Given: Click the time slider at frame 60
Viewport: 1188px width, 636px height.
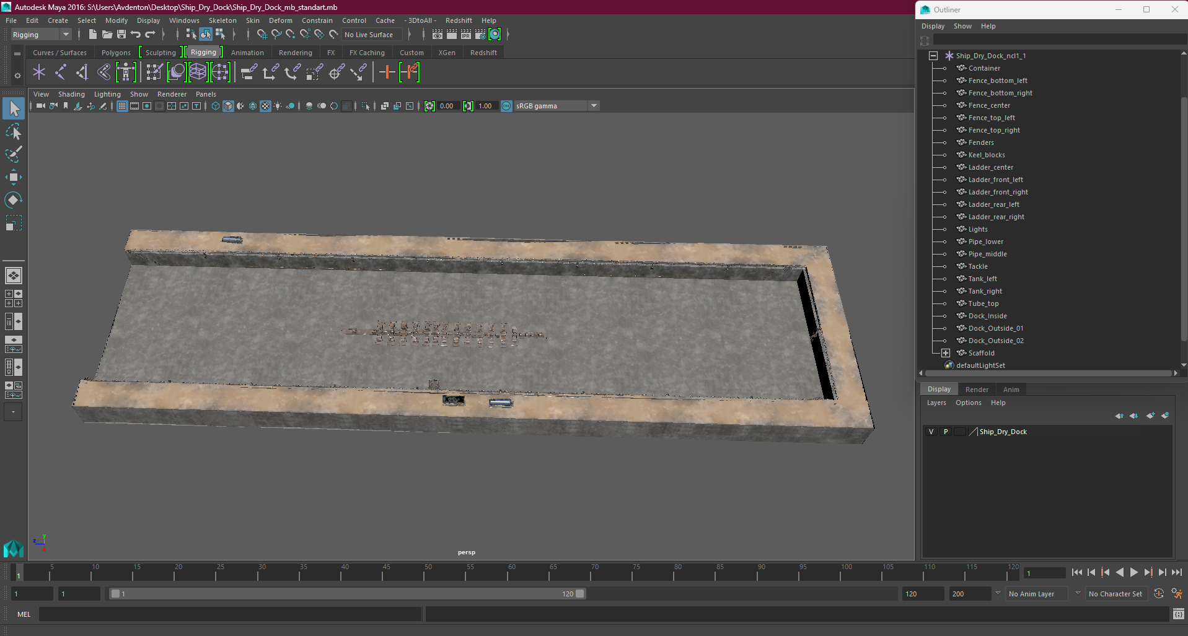Looking at the screenshot, I should (x=508, y=573).
